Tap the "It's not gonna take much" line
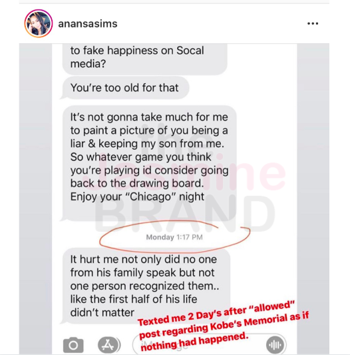350x355 pixels. [x=149, y=117]
